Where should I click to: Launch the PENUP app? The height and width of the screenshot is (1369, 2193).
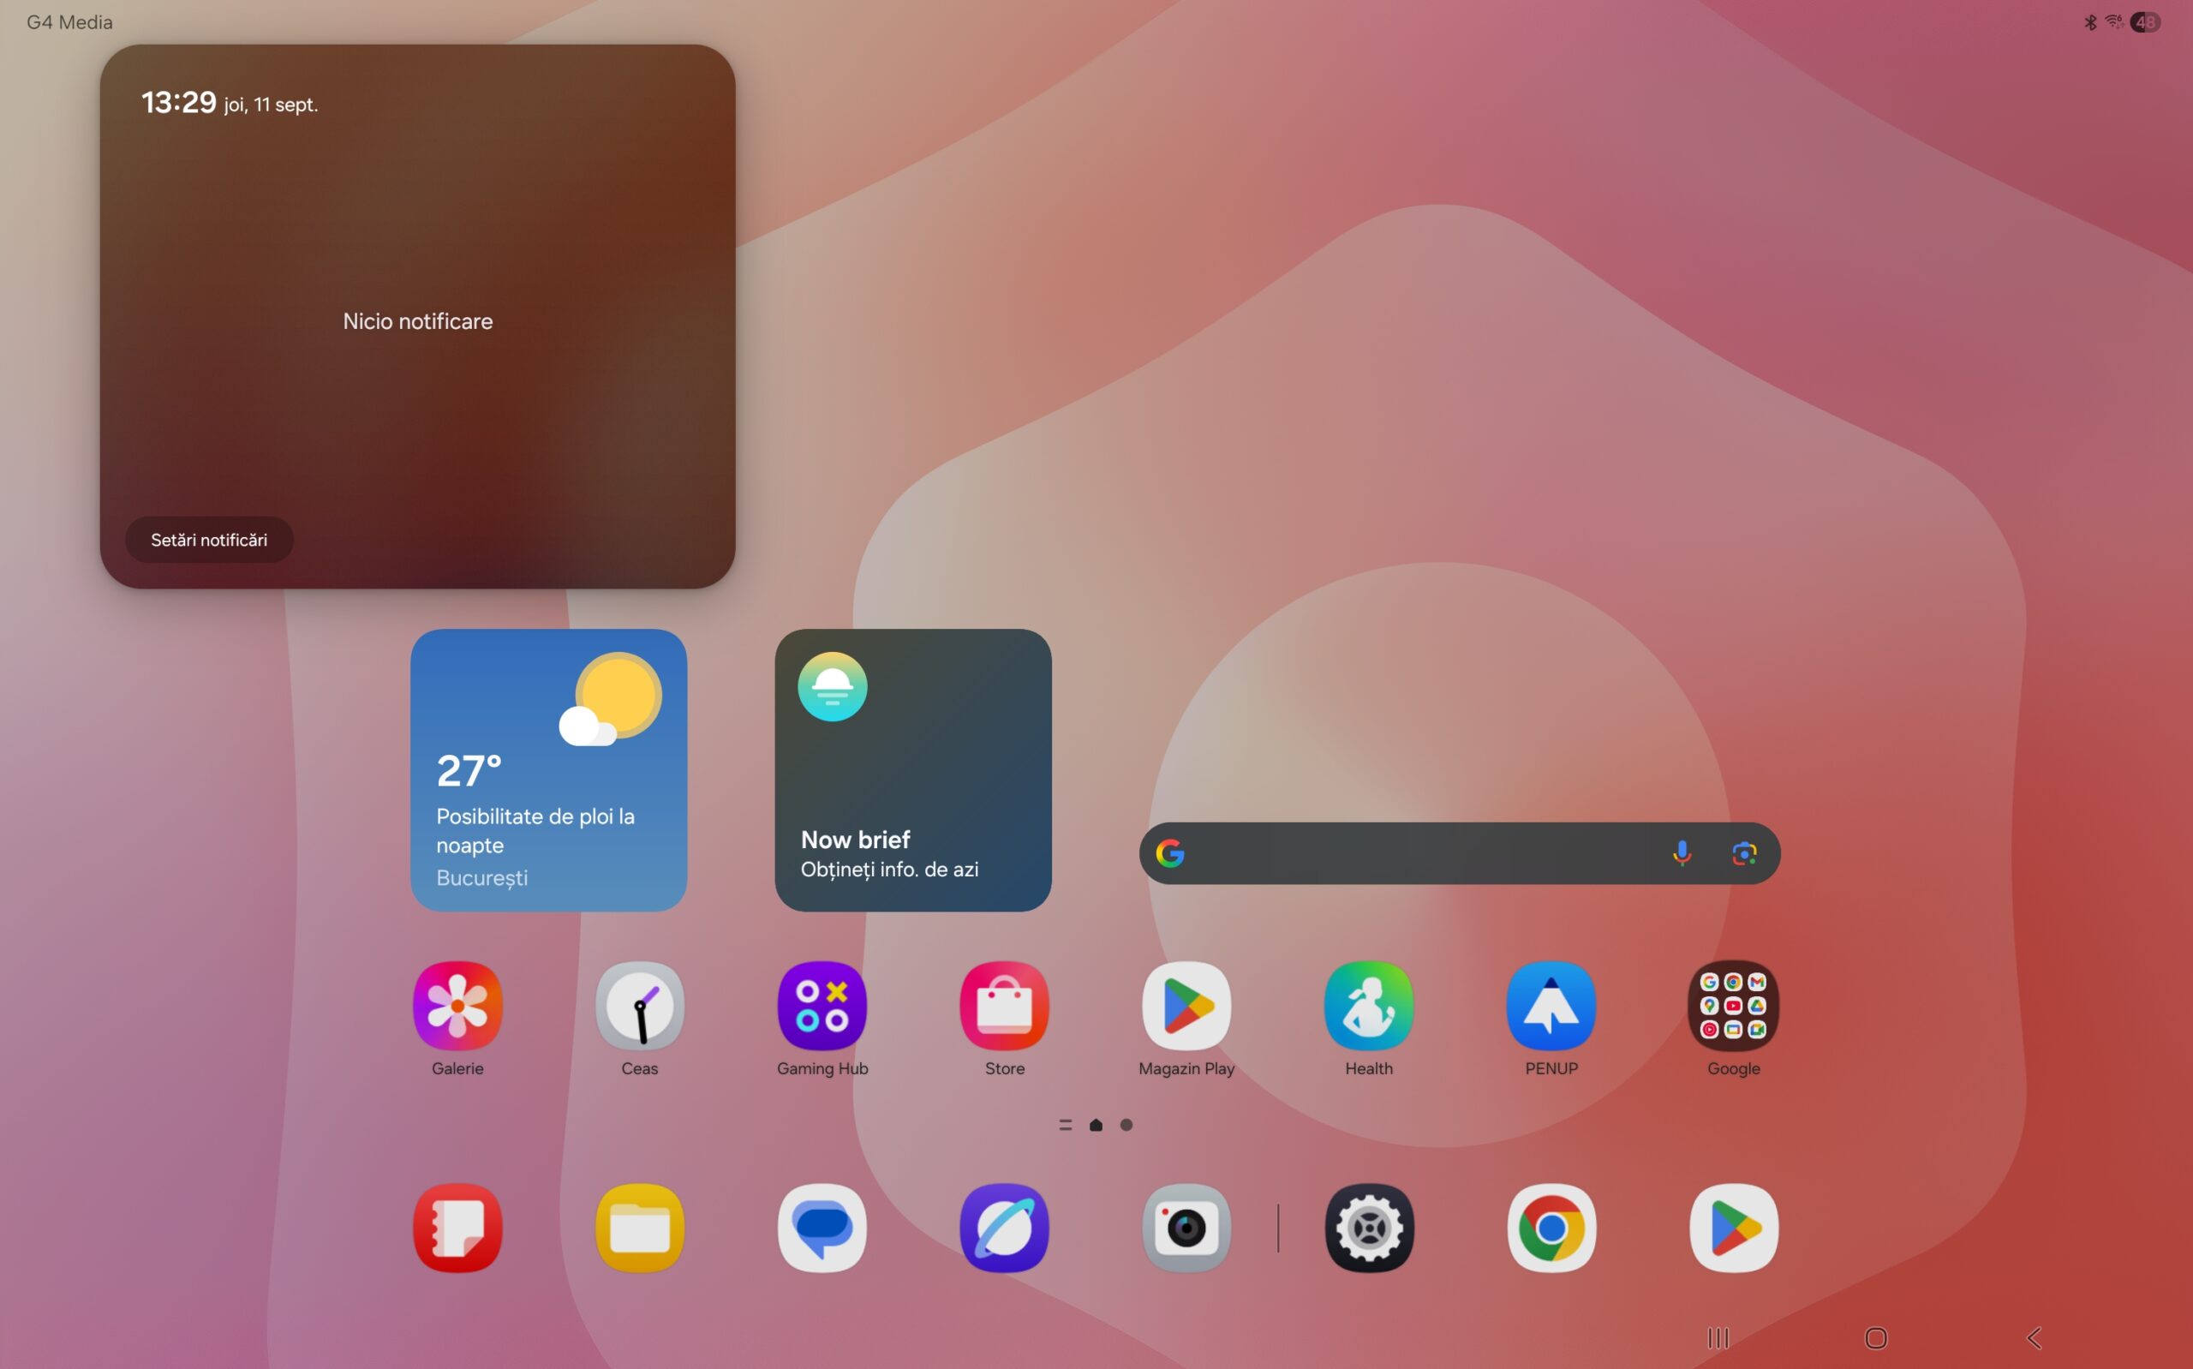pos(1551,1005)
